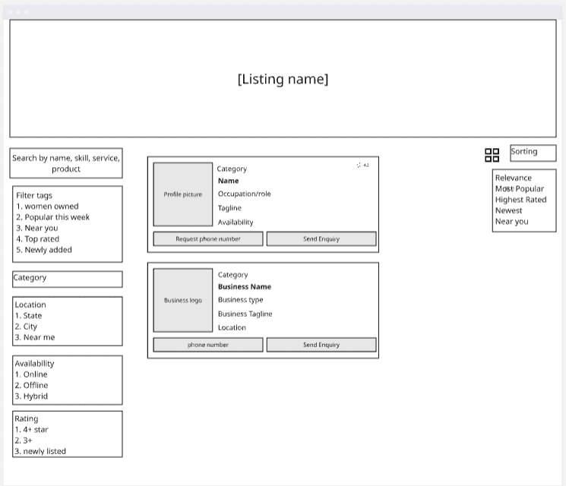Click the Profile picture placeholder

coord(183,194)
